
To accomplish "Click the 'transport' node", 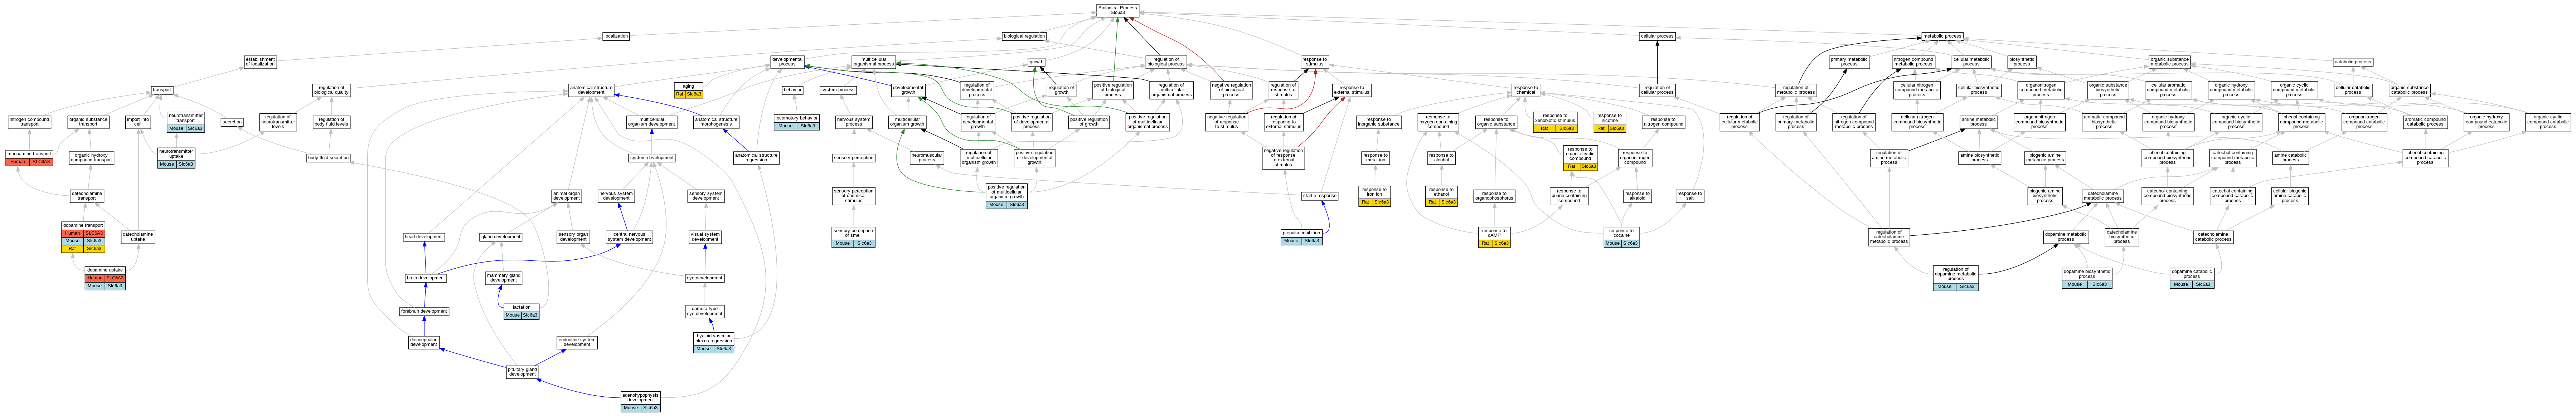I will pos(162,90).
